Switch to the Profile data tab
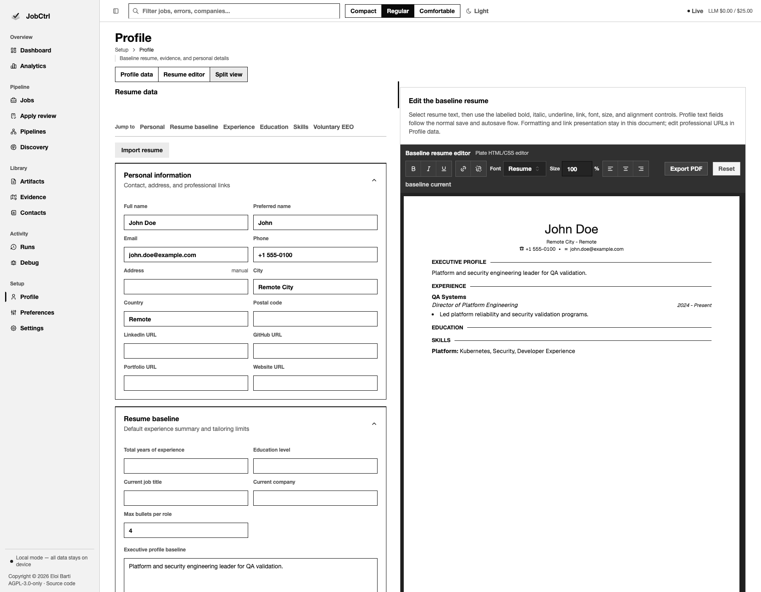This screenshot has height=592, width=761. 137,74
